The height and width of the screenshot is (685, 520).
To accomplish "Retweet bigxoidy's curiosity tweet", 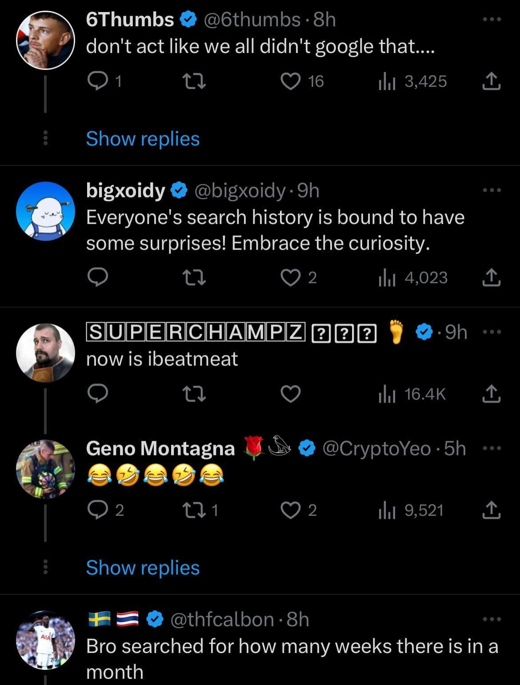I will 195,277.
